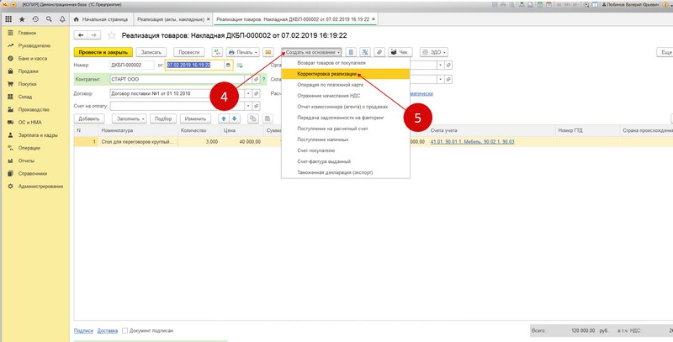673x342 pixels.
Task: Open Организация field dropdown arrow
Action: (x=440, y=66)
